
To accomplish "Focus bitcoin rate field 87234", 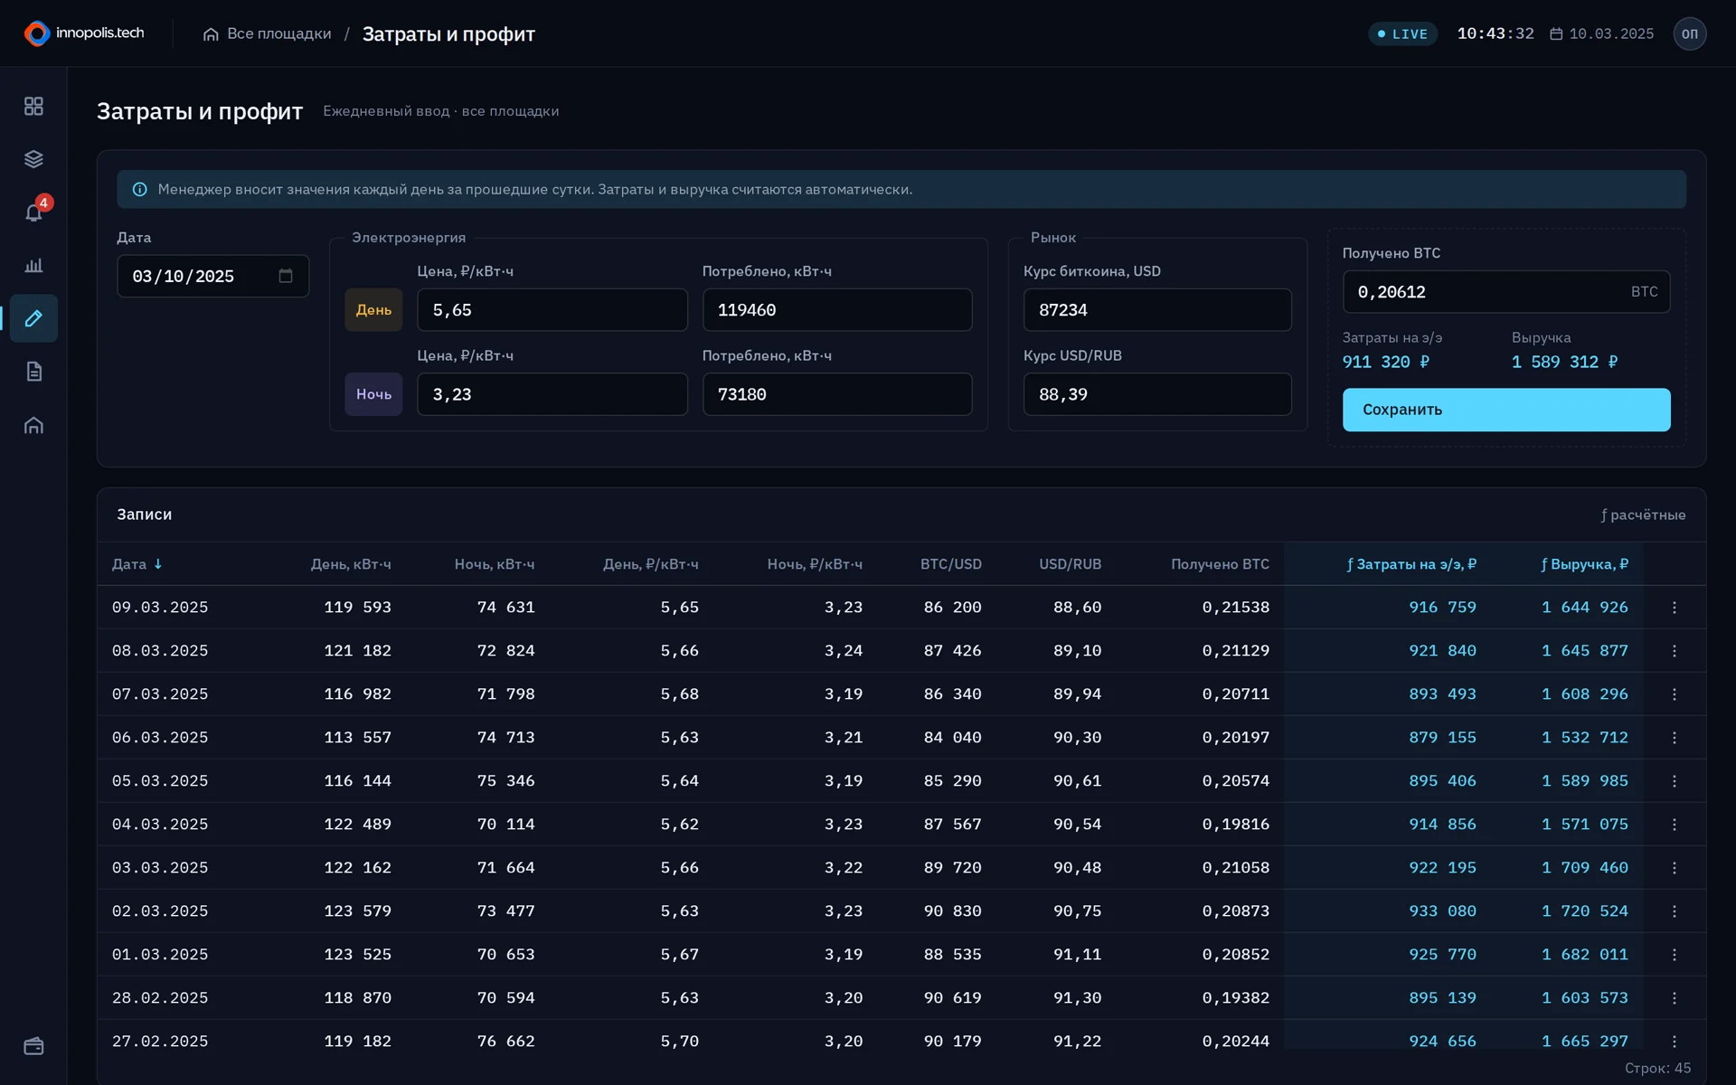I will [1157, 310].
